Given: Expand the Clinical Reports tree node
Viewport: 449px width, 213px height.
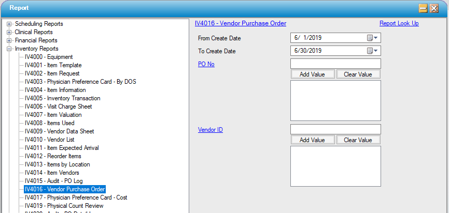Looking at the screenshot, I should coord(9,32).
